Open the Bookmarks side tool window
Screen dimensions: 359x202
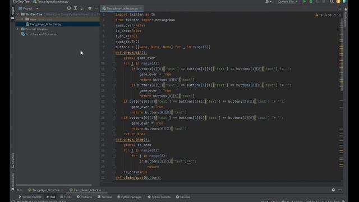(x=13, y=182)
